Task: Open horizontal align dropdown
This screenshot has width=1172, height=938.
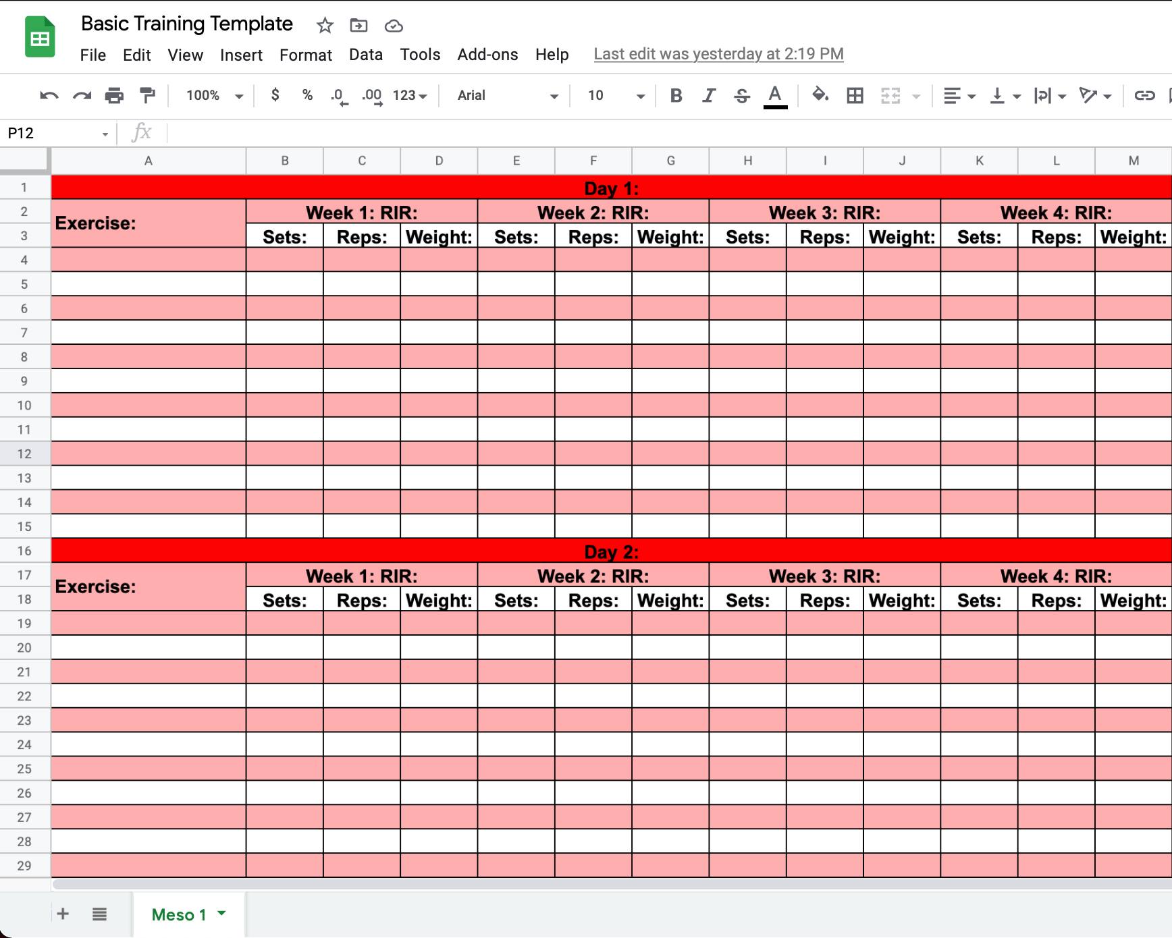Action: coord(959,96)
